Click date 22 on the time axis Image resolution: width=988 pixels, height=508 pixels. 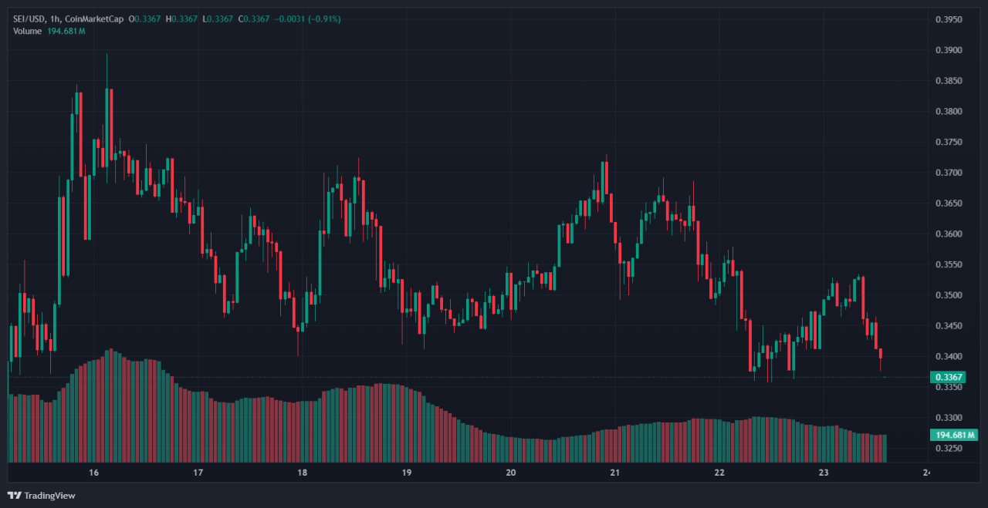[x=719, y=473]
